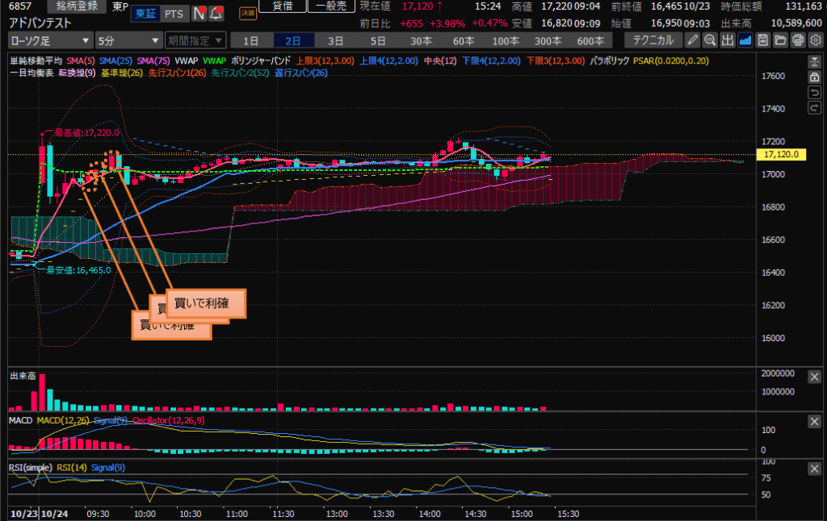Choose the 100本 bar count tab
Viewport: 827px width, 521px height.
(x=506, y=40)
